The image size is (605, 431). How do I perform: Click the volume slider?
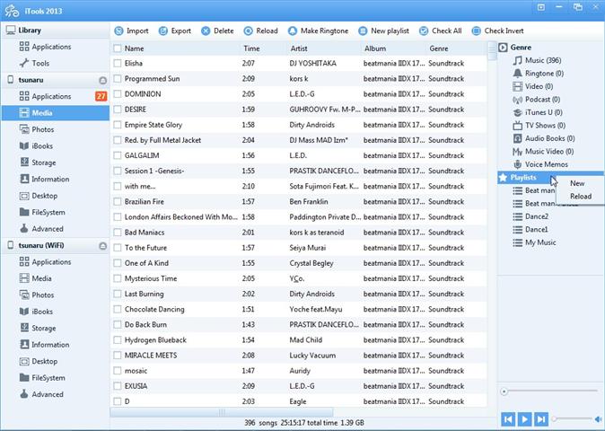(572, 418)
